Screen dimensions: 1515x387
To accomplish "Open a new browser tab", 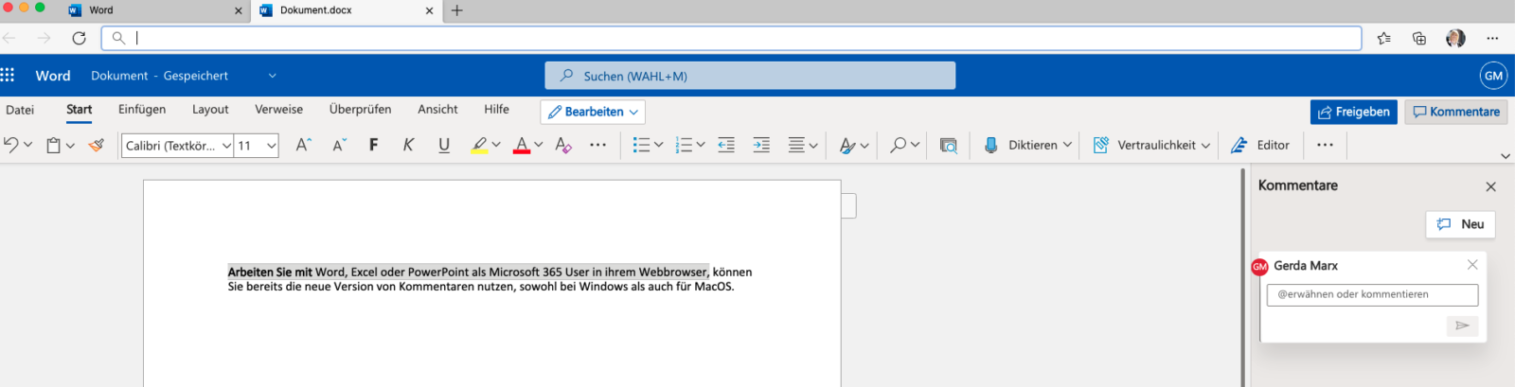I will click(457, 10).
